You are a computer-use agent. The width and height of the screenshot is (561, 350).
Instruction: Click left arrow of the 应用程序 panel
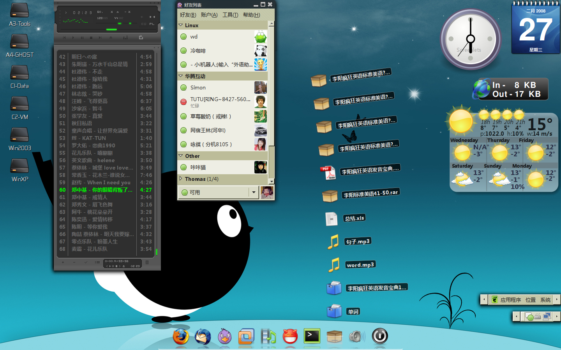[x=484, y=299]
